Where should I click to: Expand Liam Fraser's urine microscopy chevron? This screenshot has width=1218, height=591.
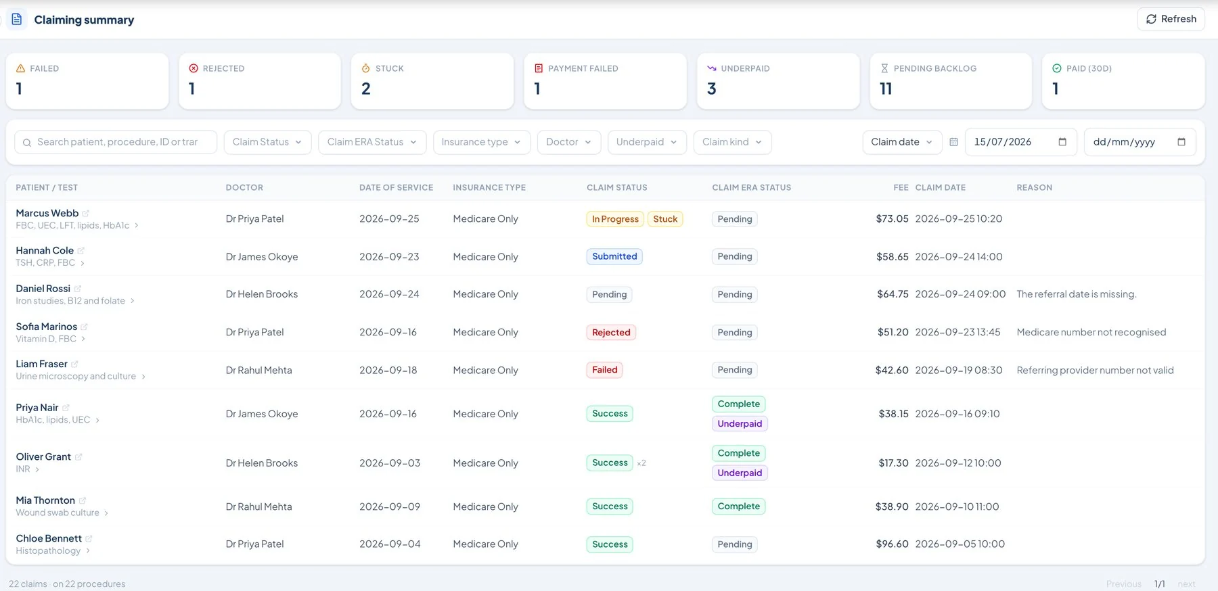click(x=143, y=377)
